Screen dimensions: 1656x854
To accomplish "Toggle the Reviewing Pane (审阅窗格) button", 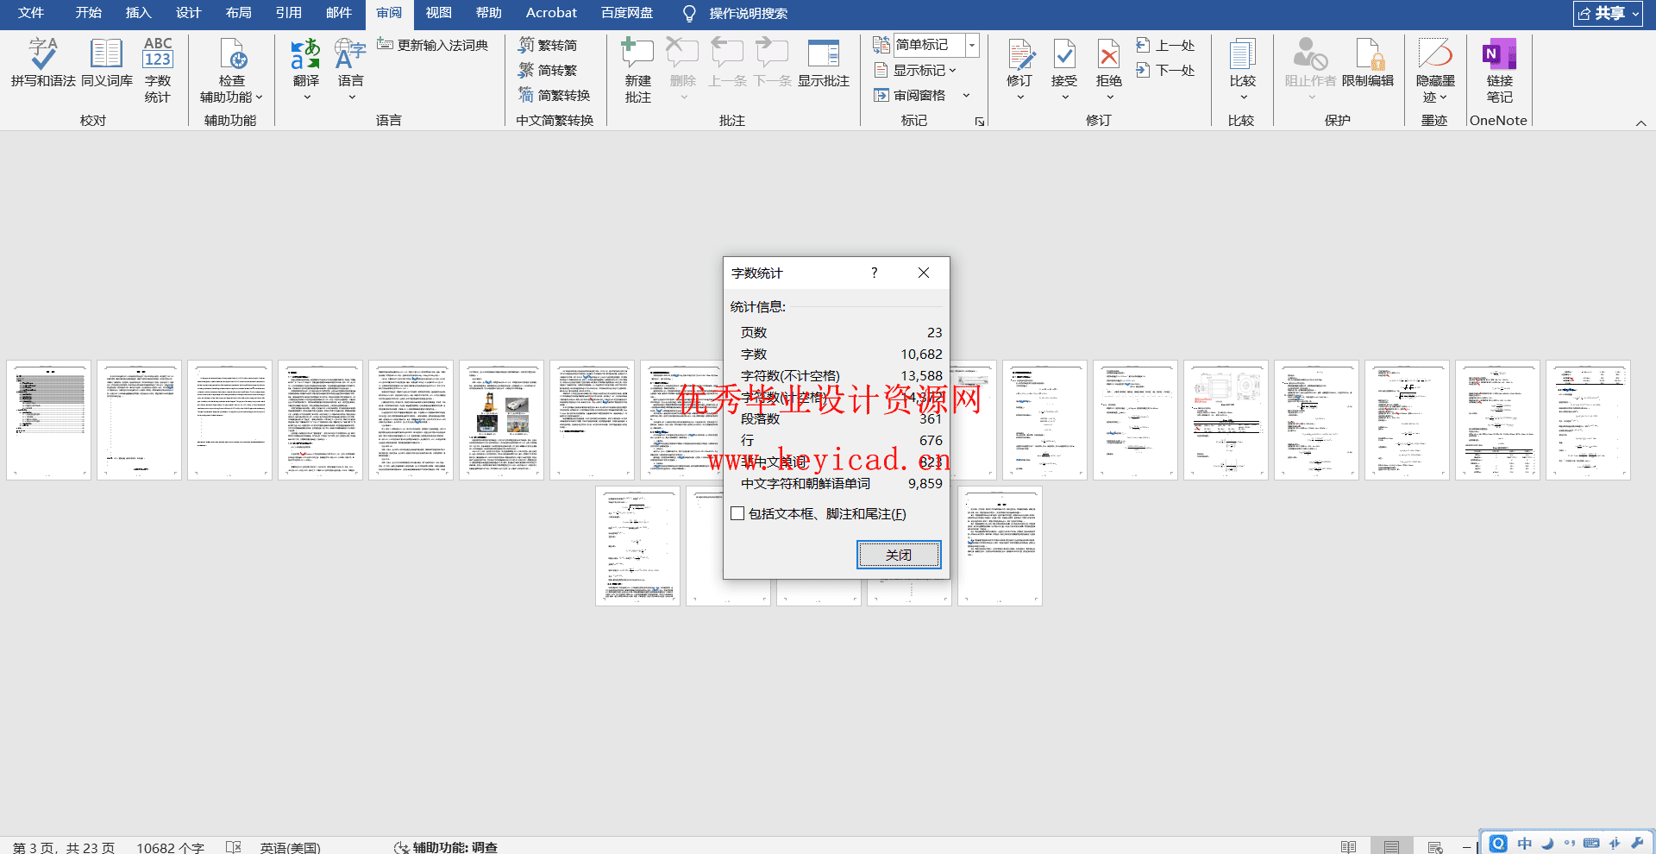I will [x=910, y=95].
